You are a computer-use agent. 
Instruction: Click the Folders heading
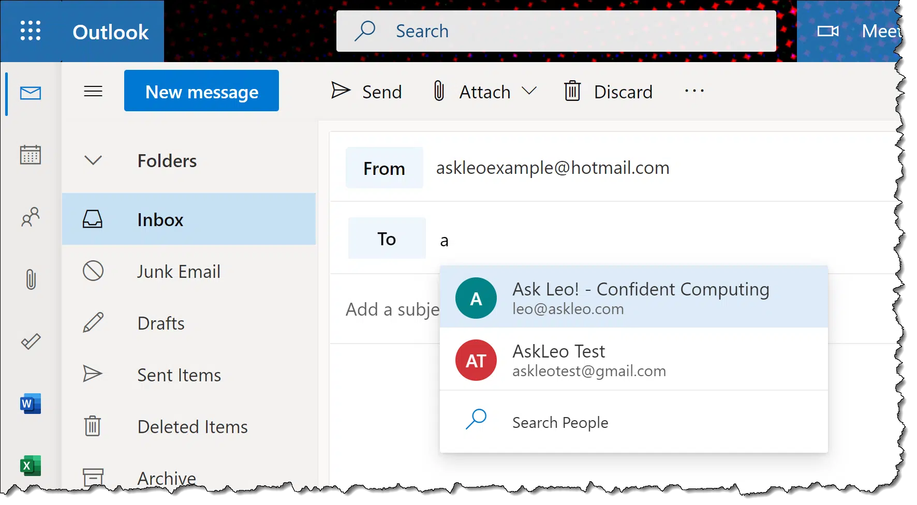click(x=167, y=161)
